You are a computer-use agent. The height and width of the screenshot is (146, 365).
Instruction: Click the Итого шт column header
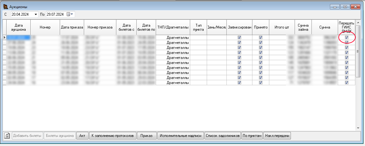coord(282,27)
